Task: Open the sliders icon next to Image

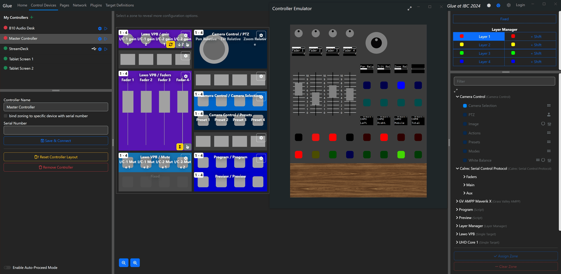Action: (x=549, y=124)
